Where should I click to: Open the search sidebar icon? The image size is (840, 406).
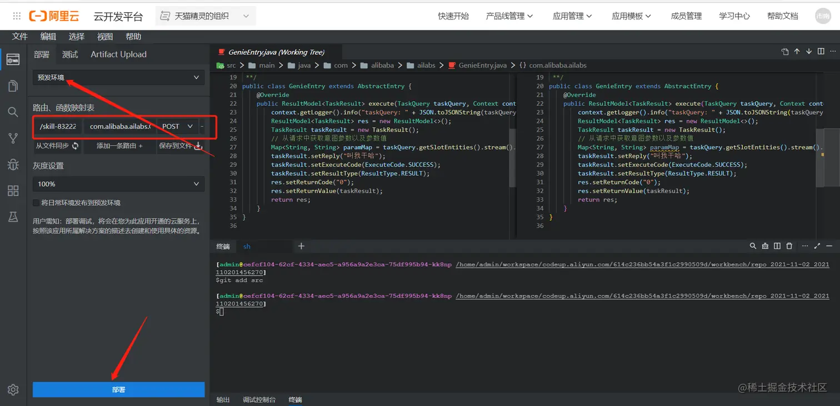click(13, 112)
